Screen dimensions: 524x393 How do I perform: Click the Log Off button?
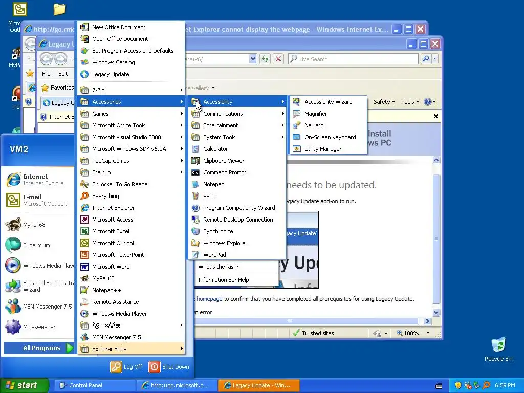pos(127,367)
